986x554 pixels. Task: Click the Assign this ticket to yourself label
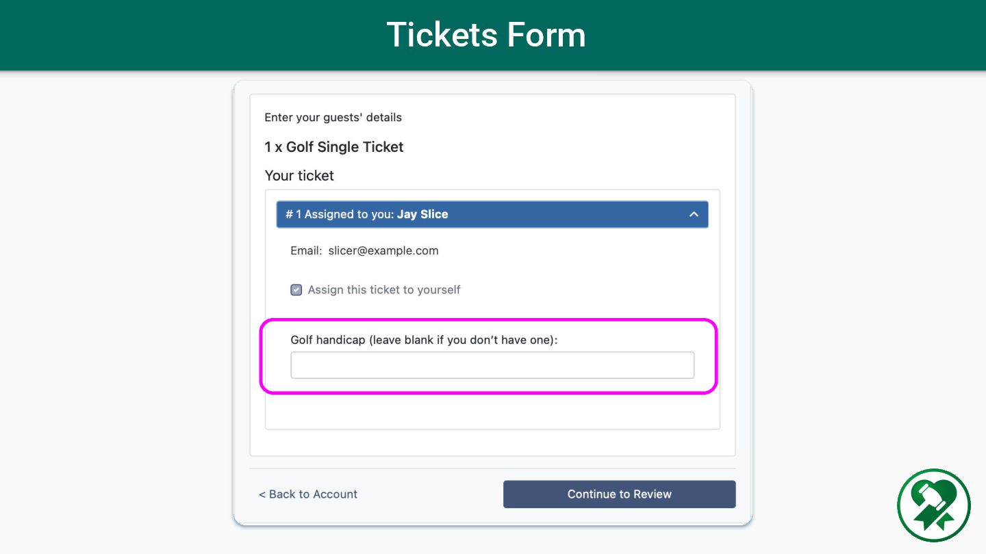(384, 290)
